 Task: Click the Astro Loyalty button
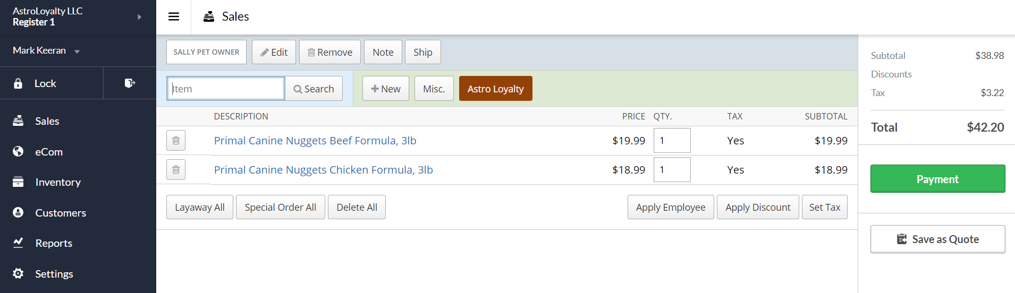[x=495, y=89]
